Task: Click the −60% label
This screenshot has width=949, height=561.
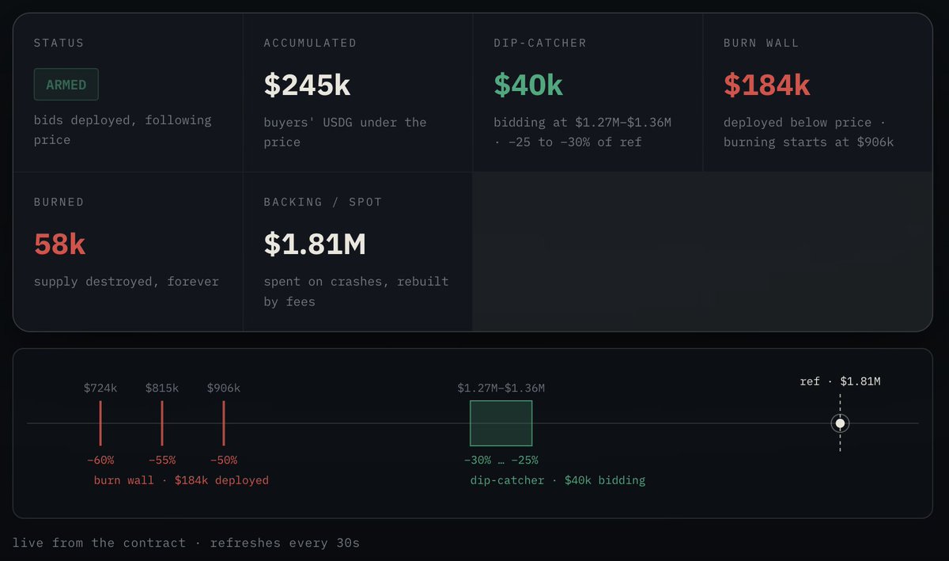Action: [x=100, y=460]
